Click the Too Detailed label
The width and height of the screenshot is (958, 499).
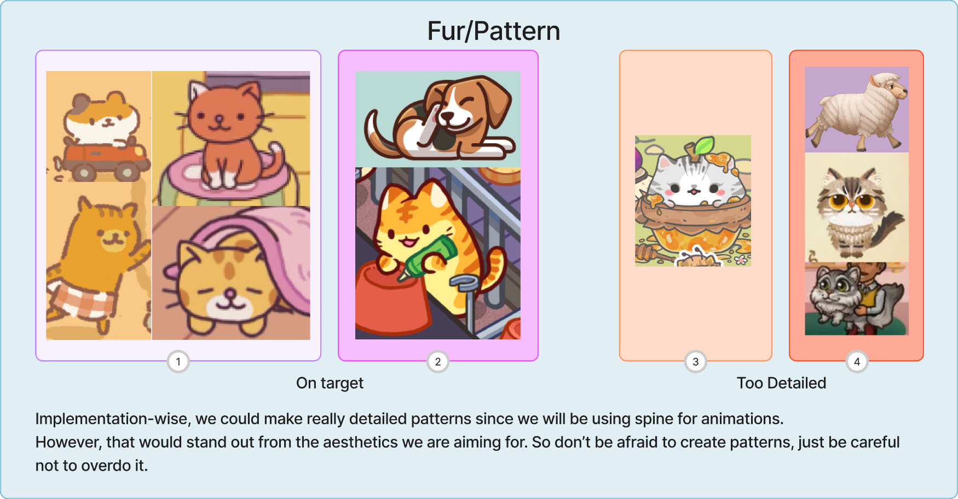tap(781, 383)
